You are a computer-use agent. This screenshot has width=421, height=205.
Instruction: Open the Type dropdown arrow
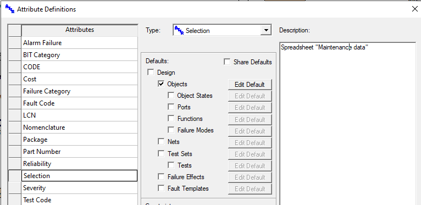(x=266, y=30)
